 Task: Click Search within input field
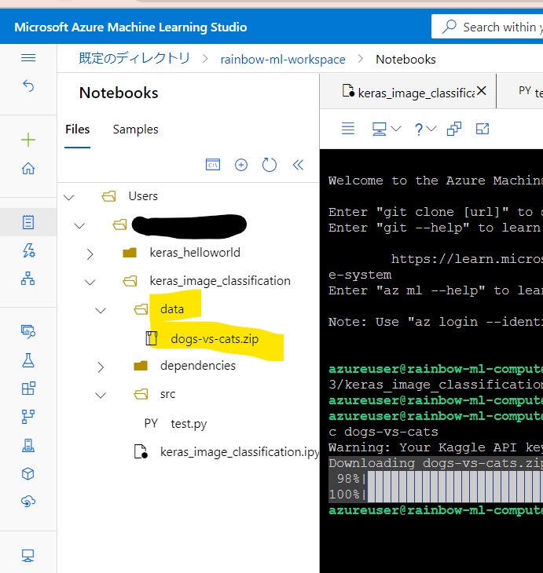coord(486,27)
